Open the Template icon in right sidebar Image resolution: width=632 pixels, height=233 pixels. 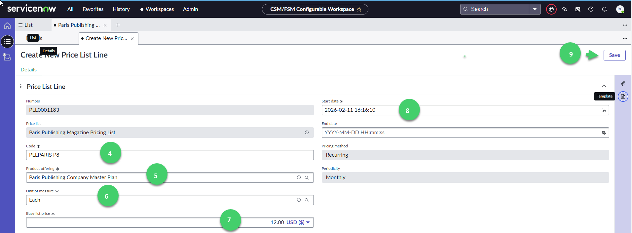pyautogui.click(x=623, y=97)
